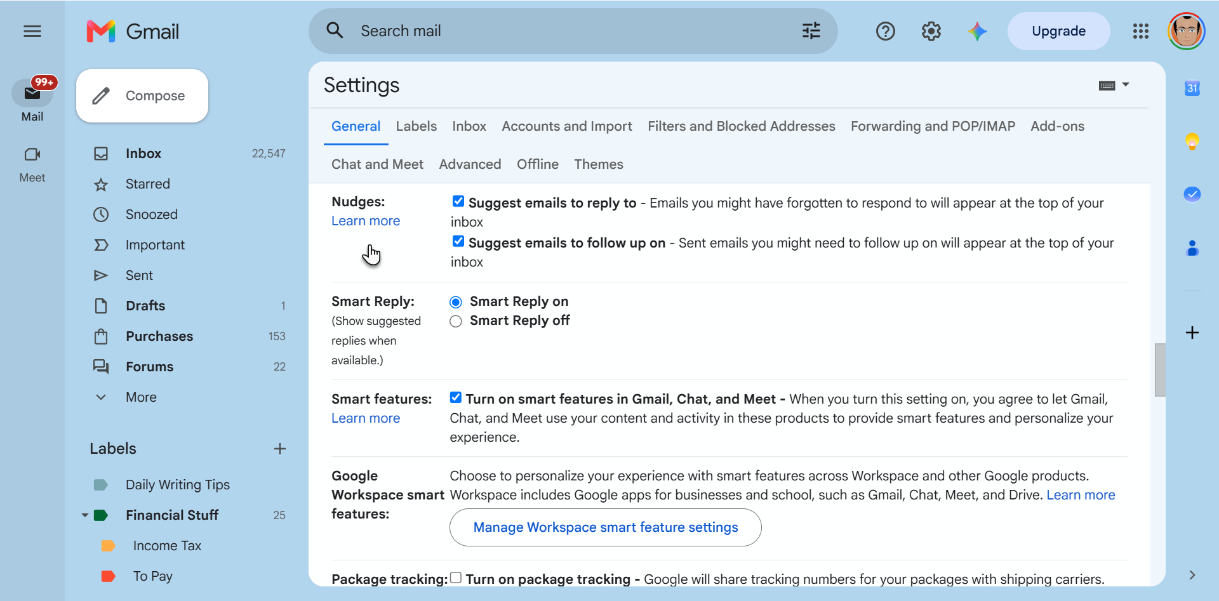Open Learn more under Nudges
Image resolution: width=1219 pixels, height=601 pixels.
click(x=366, y=221)
